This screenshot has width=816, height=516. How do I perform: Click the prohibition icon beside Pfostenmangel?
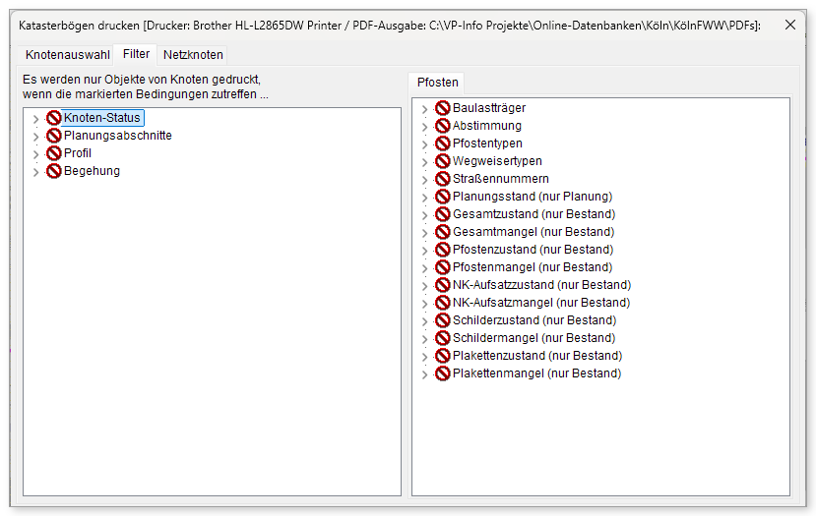442,267
